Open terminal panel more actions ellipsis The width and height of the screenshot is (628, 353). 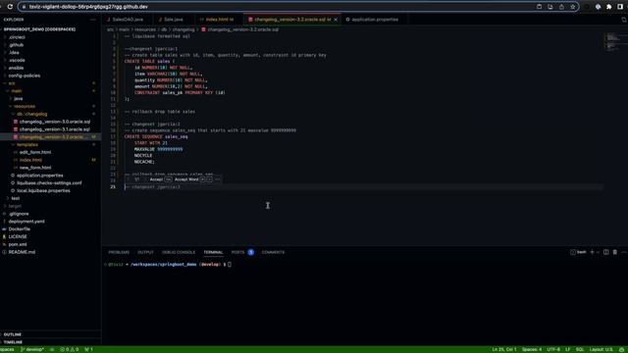[x=624, y=252]
